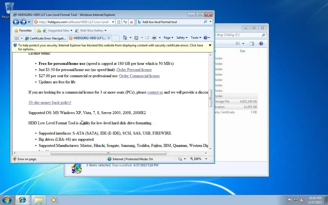This screenshot has width=328, height=205.
Task: Open the Suggested Sites favorites item
Action: 58,30
